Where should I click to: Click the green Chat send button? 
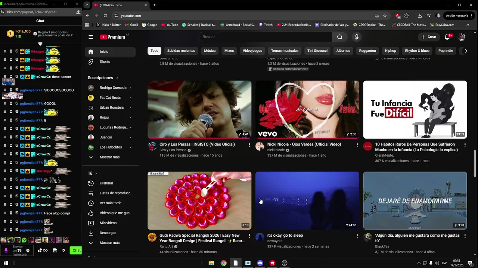pos(77,251)
